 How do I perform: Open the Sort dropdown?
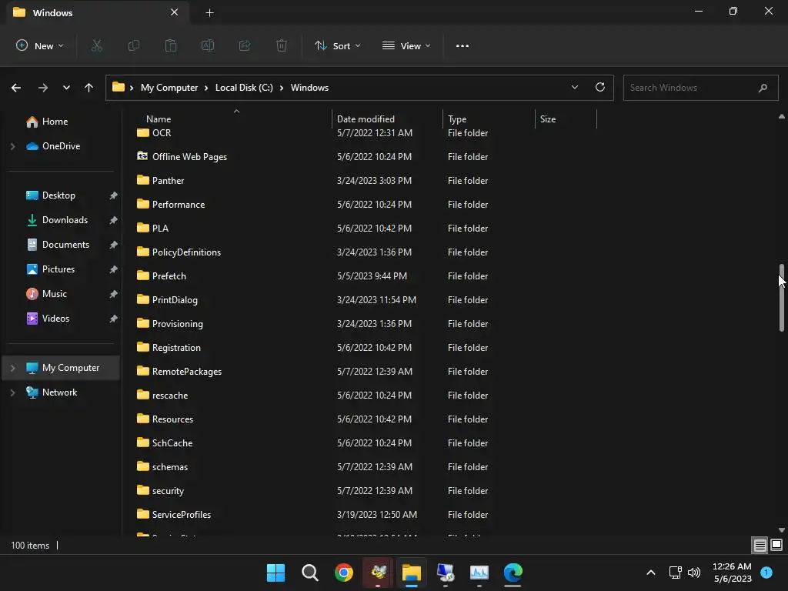[x=338, y=45]
